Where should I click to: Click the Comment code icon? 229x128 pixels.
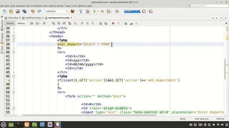coord(126,23)
